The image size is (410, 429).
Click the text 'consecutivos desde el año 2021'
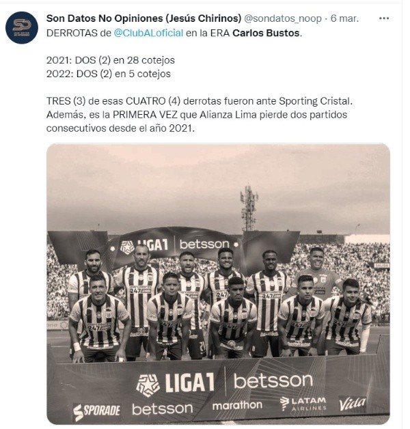click(x=119, y=128)
